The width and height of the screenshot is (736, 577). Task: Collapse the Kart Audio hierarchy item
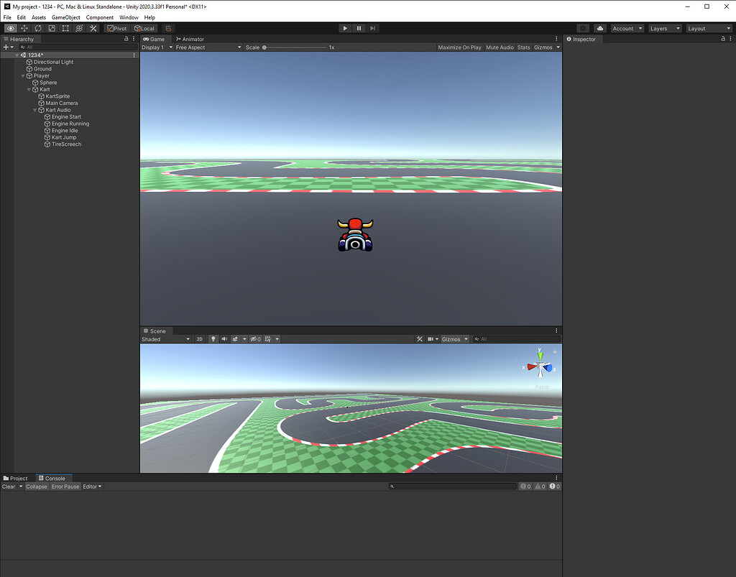(34, 109)
